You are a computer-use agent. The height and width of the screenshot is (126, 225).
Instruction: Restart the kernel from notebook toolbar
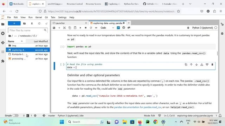pos(91,28)
